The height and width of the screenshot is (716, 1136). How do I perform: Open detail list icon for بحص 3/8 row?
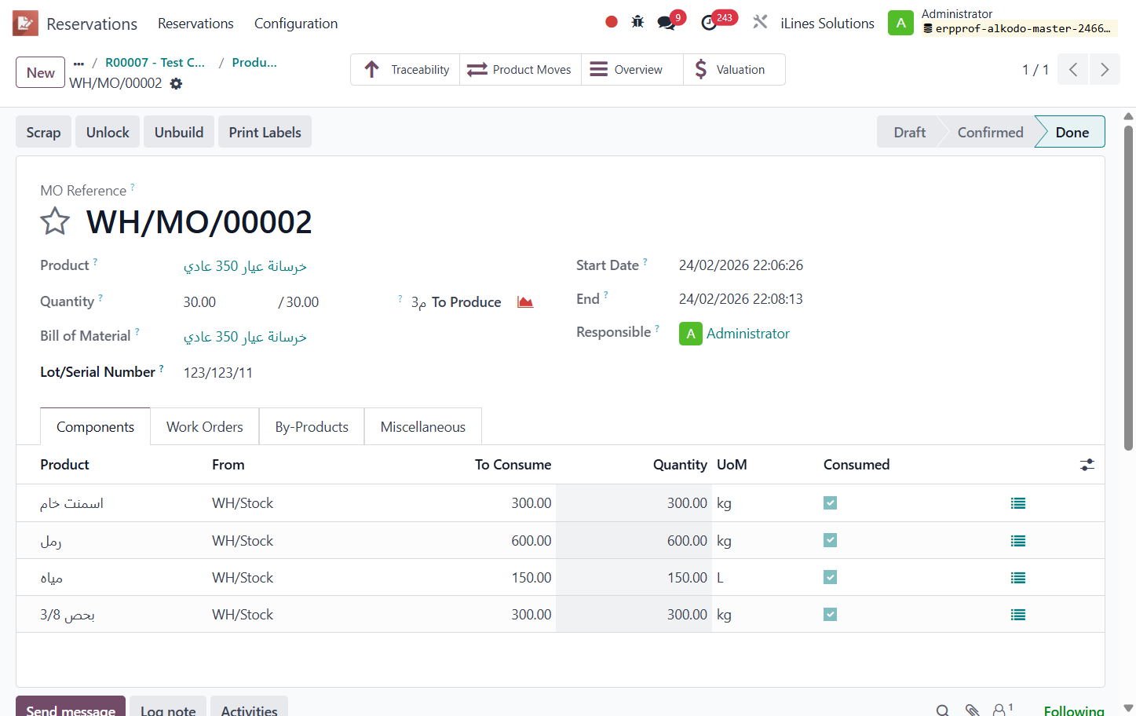pos(1018,615)
